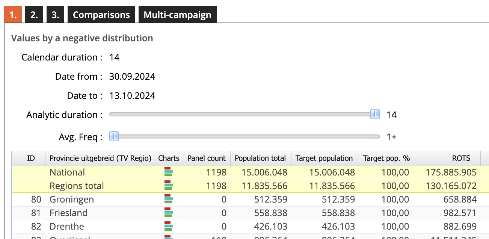Sort by Population total column header
The height and width of the screenshot is (239, 489).
click(x=260, y=158)
